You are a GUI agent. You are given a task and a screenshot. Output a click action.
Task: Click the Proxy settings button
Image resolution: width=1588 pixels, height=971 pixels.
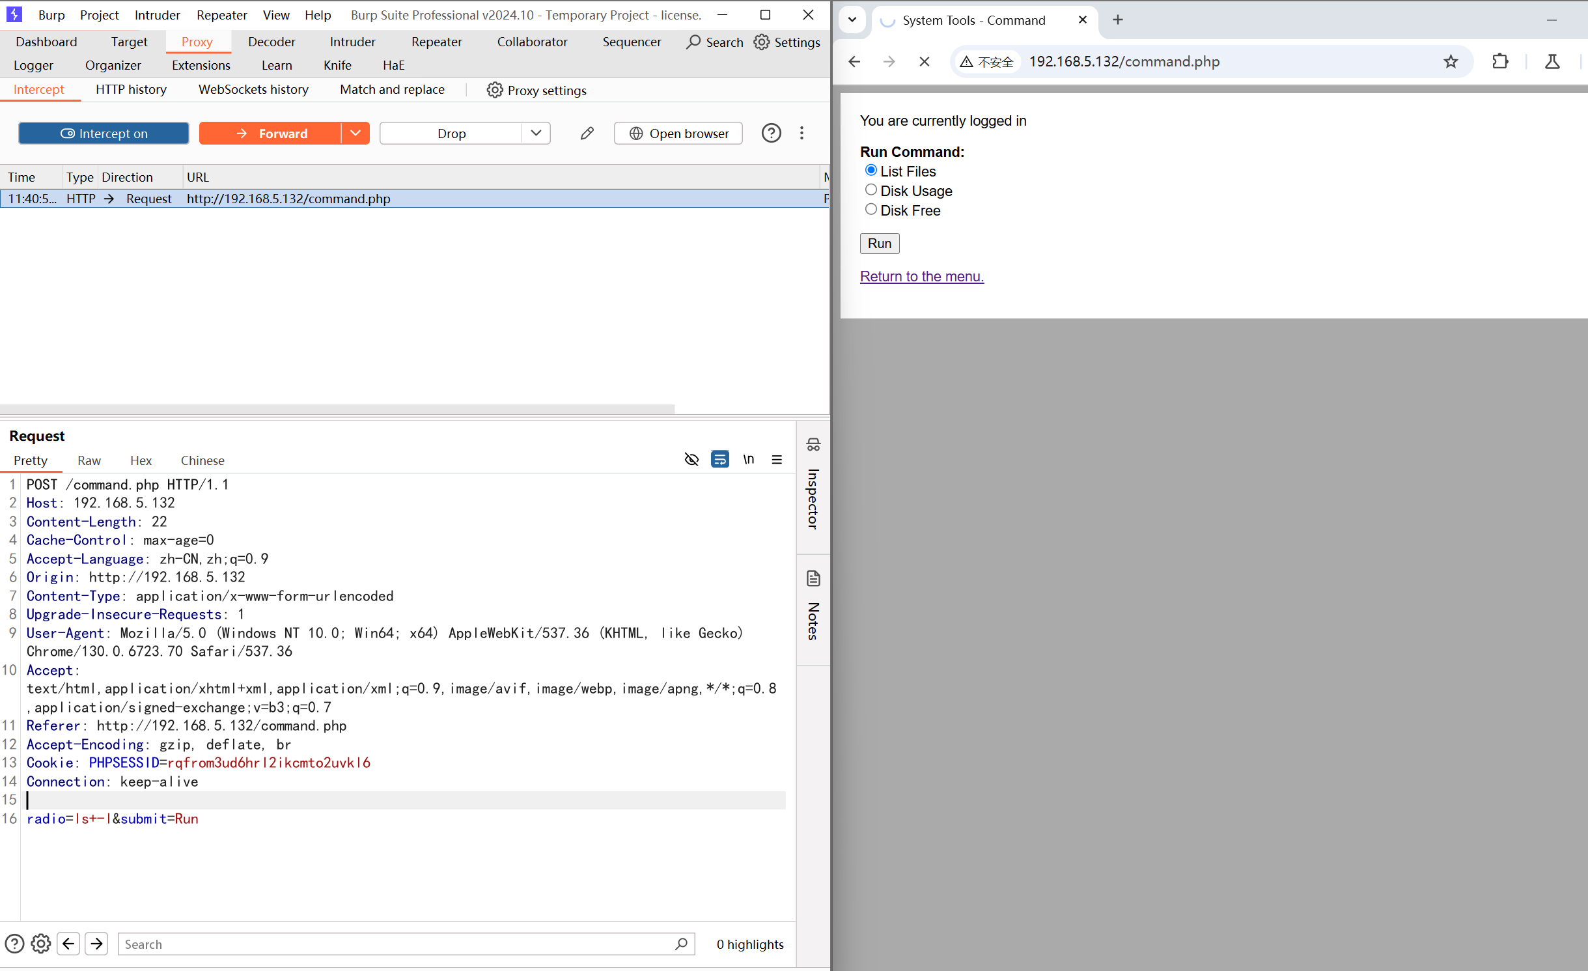coord(536,90)
